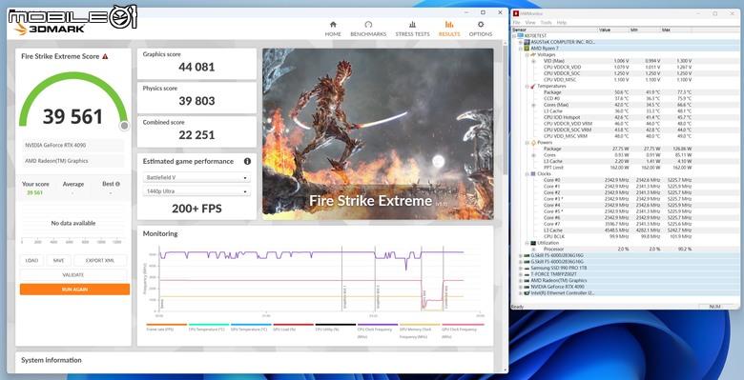Open the OPTIONS gear icon
Viewport: 744px width, 380px height.
[481, 25]
